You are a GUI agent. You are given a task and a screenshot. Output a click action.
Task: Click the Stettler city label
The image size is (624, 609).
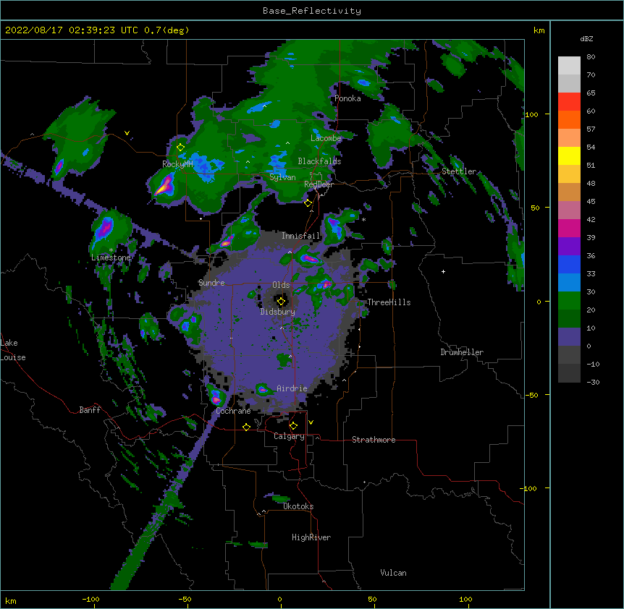pyautogui.click(x=459, y=171)
